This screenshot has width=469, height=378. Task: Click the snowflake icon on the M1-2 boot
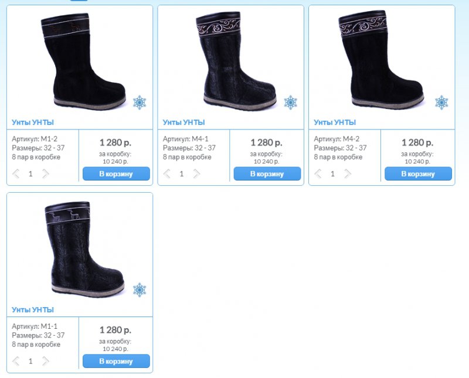click(140, 103)
